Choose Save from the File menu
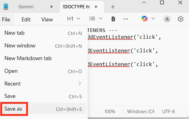This screenshot has height=119, width=189. pyautogui.click(x=44, y=96)
